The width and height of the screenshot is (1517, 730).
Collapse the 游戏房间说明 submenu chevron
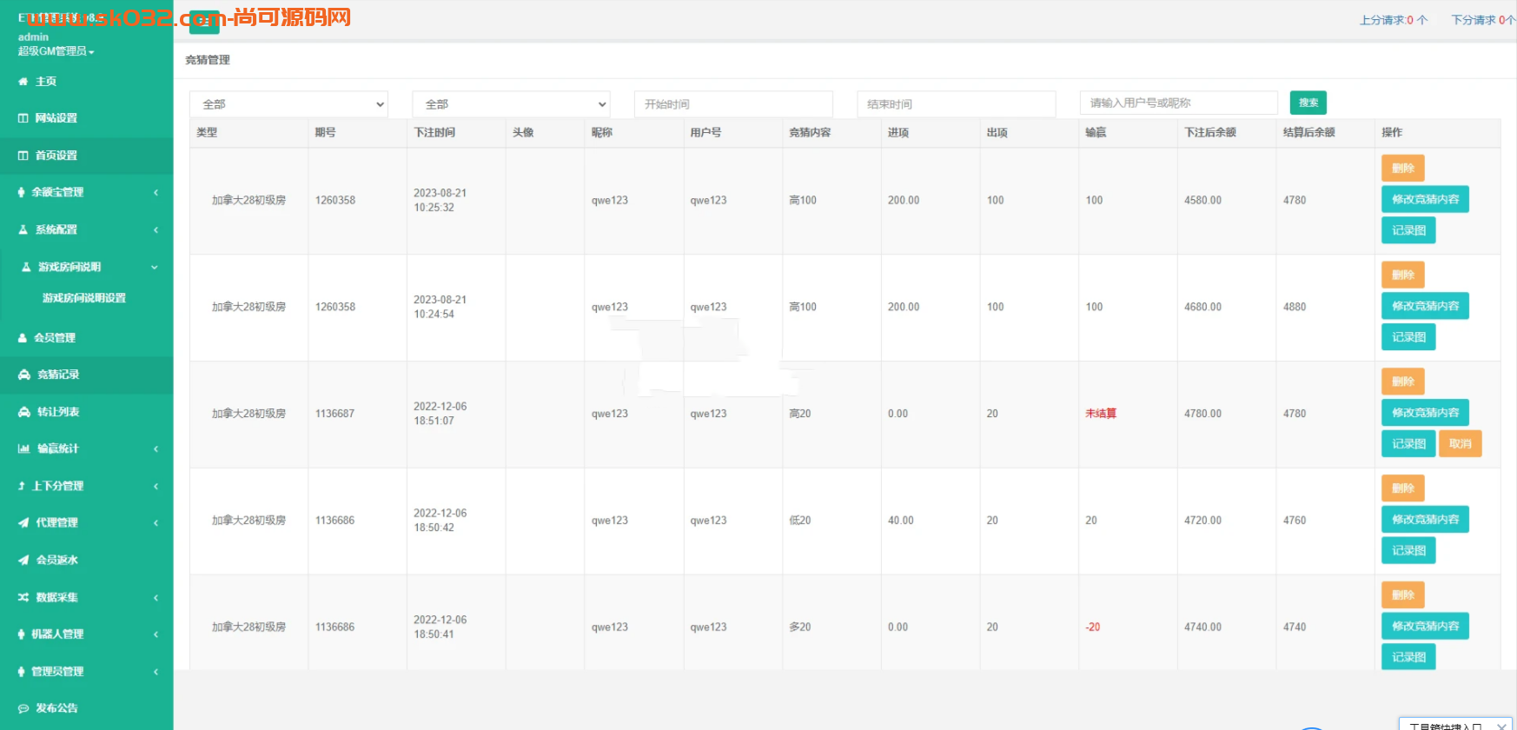pos(155,267)
